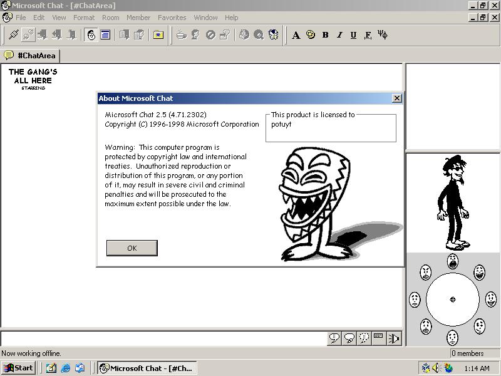Open the font color 'A' tool

(x=296, y=35)
